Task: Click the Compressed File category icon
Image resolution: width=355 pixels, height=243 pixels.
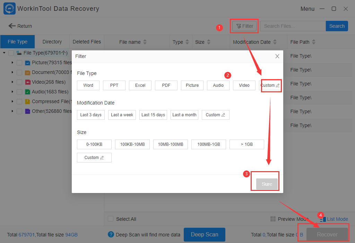Action: tap(28, 102)
